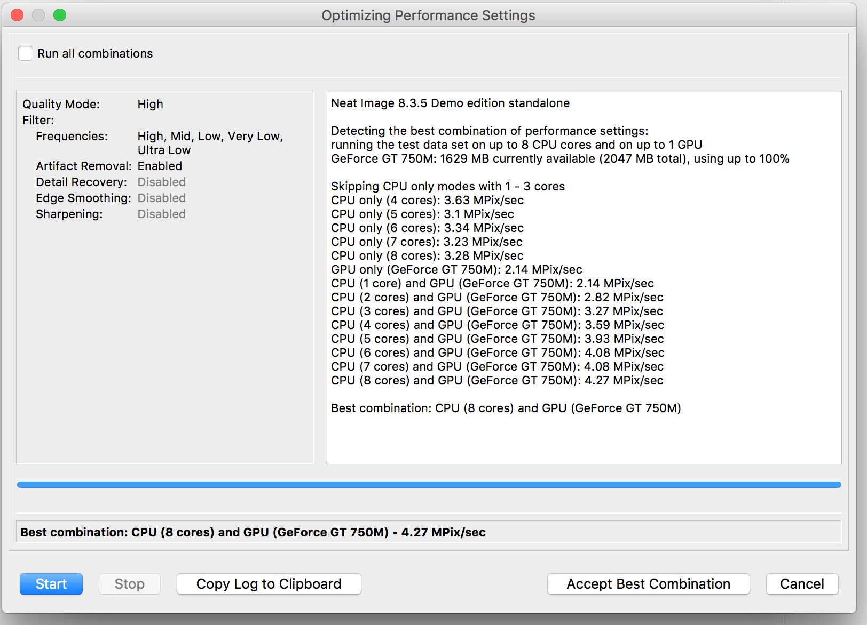Select the 'CPU only (7 cores): 3.23 MPix/sec' line
The height and width of the screenshot is (625, 867).
pos(427,242)
